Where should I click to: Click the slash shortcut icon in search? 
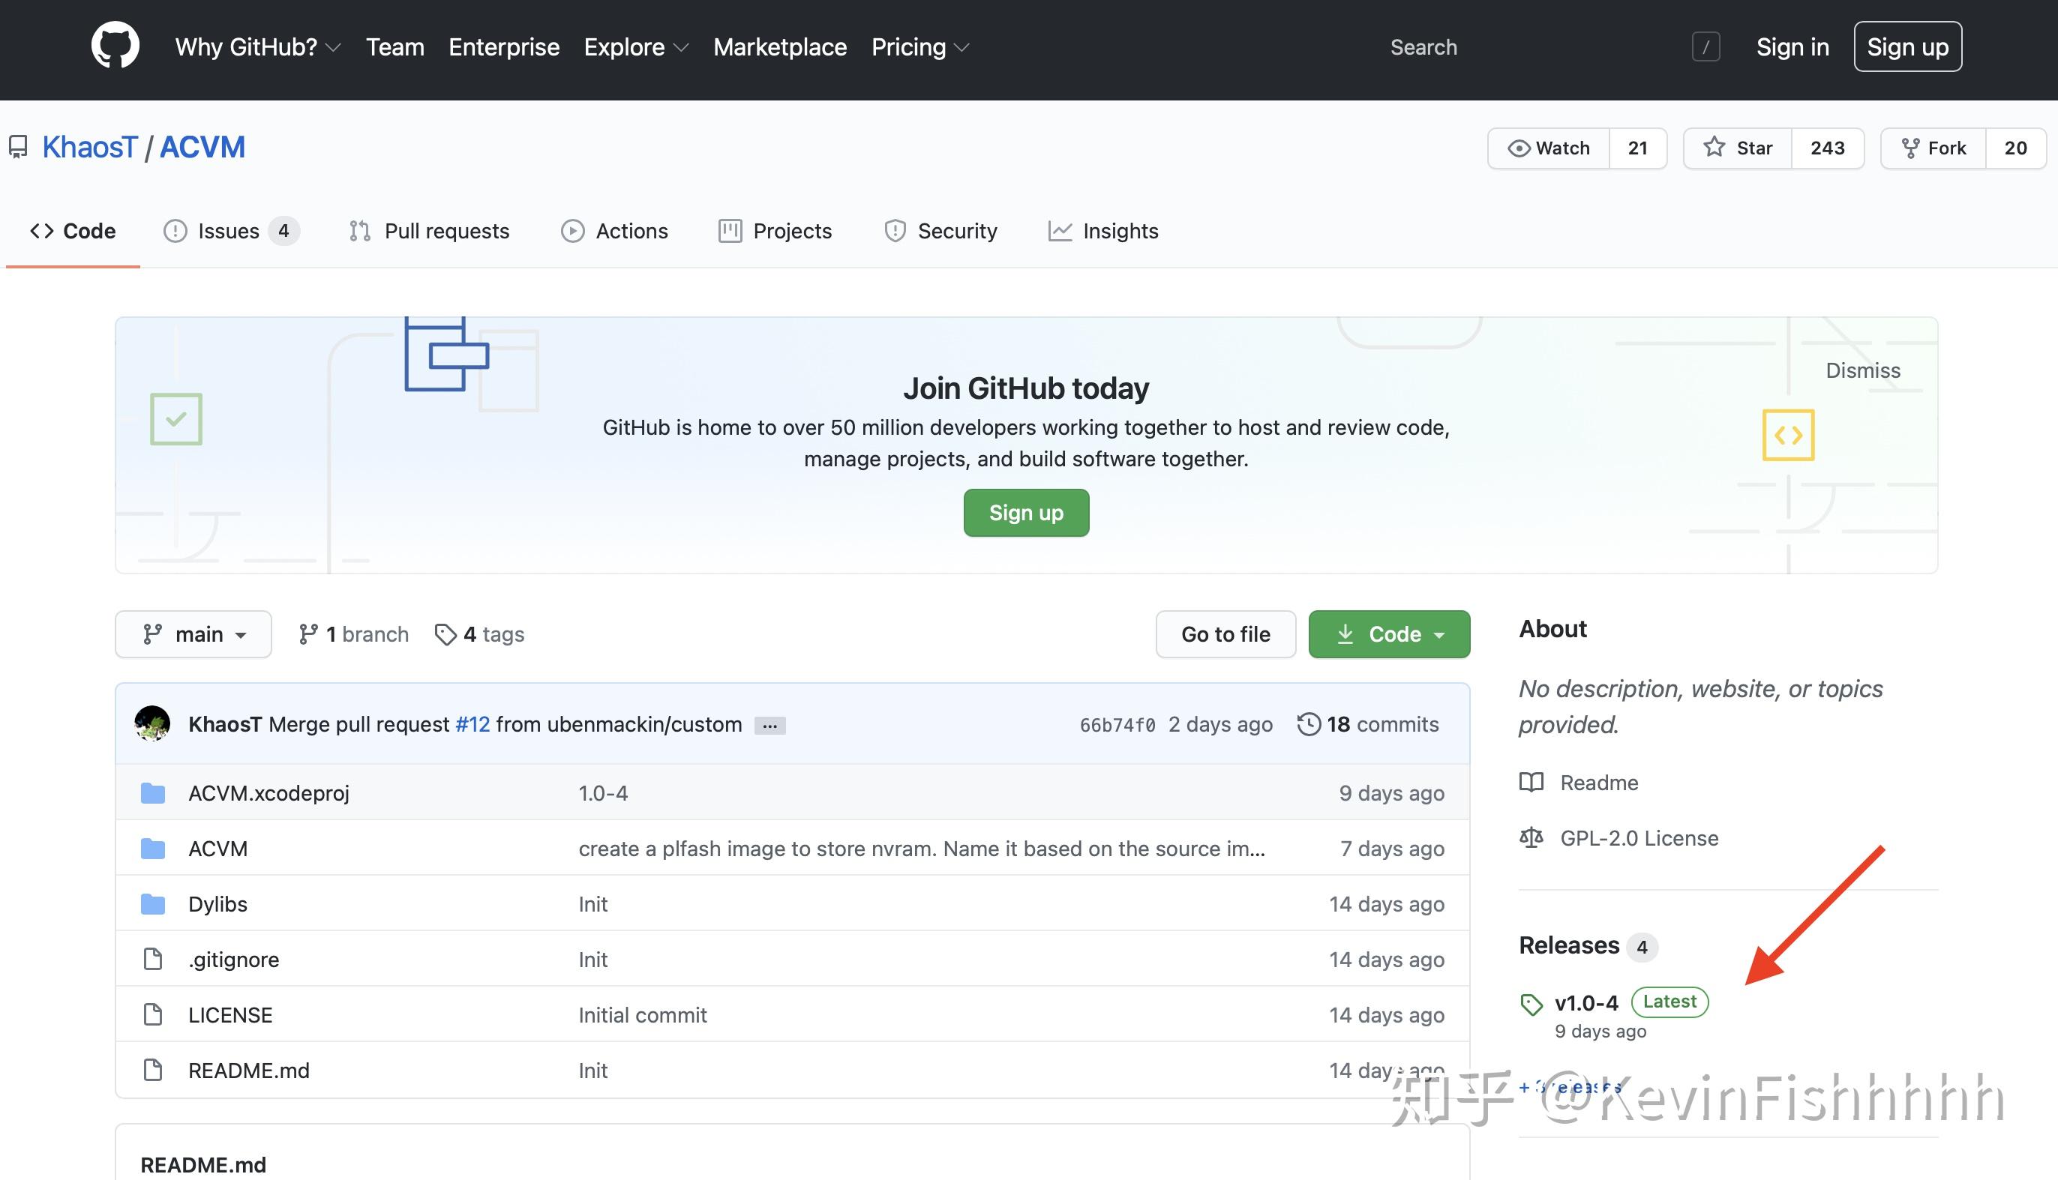tap(1705, 46)
